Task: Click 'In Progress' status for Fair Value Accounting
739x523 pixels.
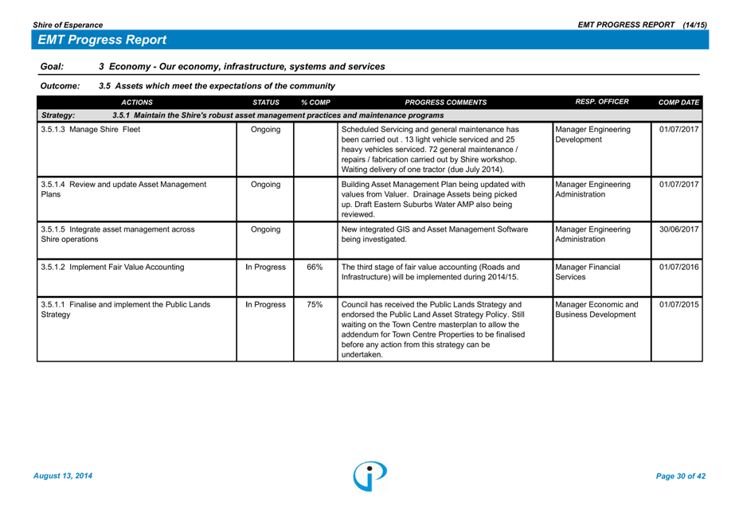Action: point(265,267)
